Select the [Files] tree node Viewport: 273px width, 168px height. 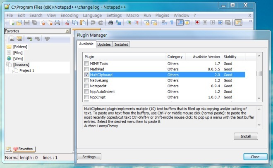[x=18, y=53]
